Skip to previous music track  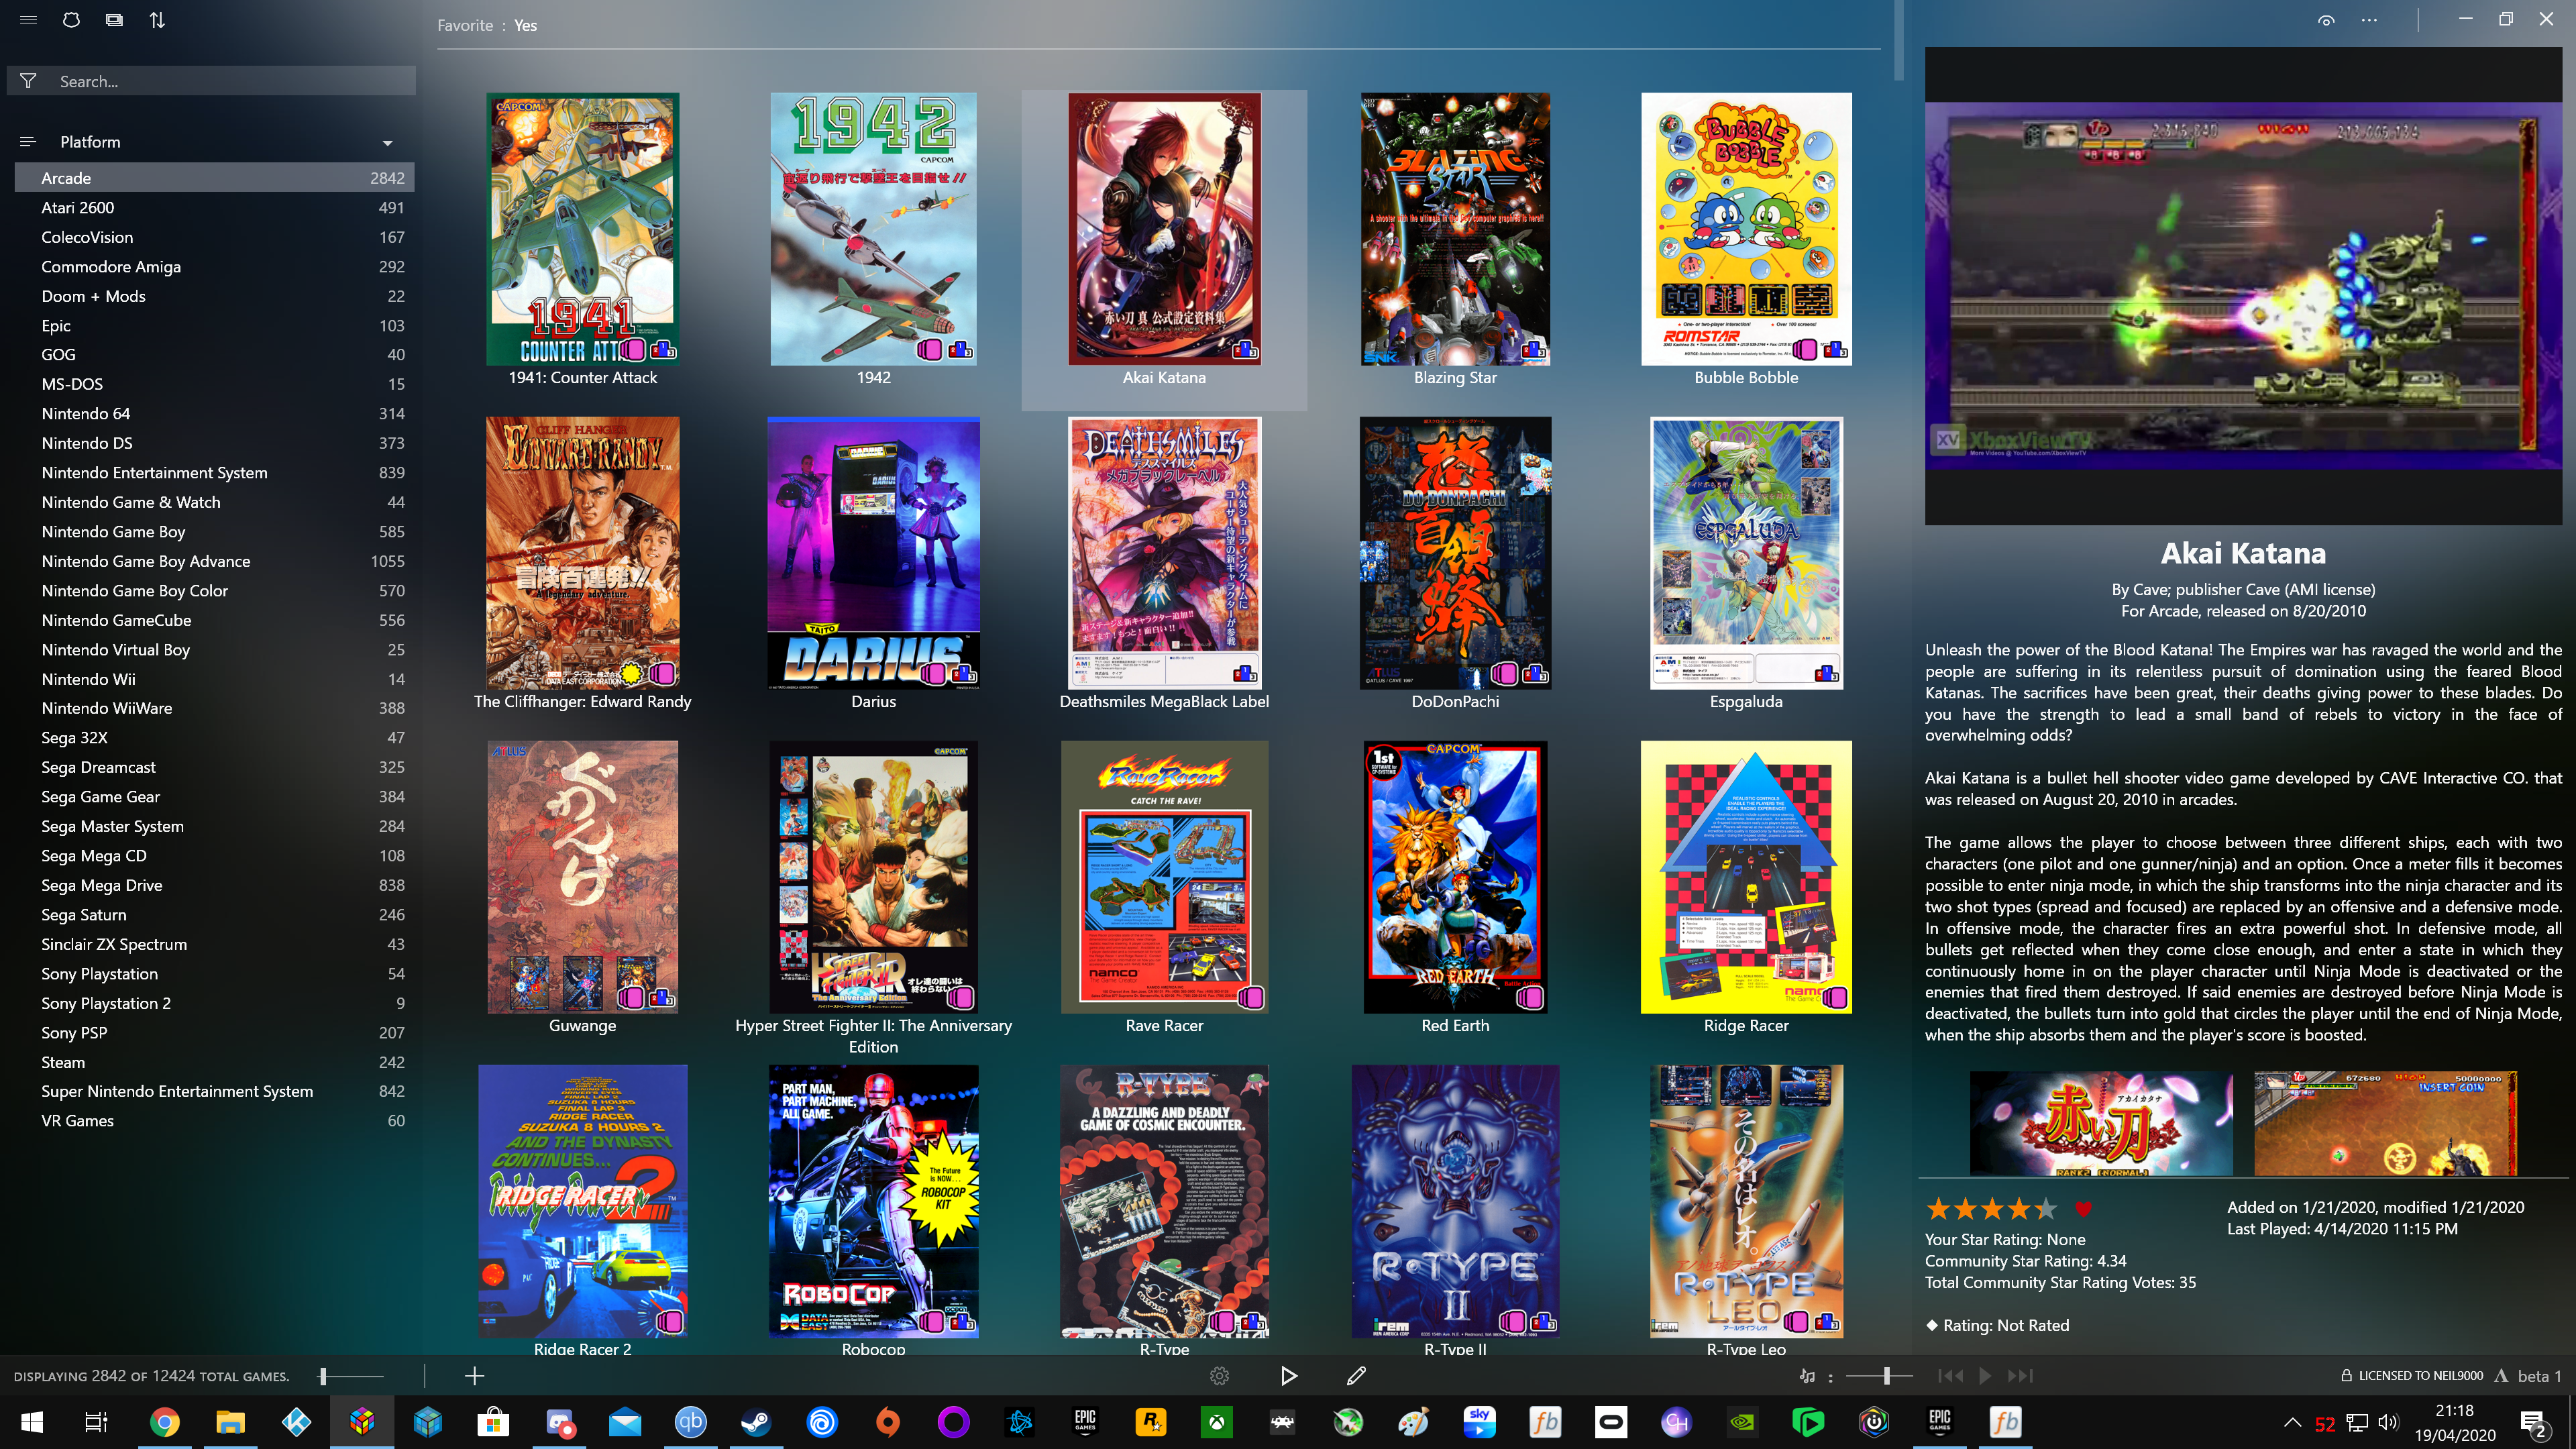(1950, 1376)
